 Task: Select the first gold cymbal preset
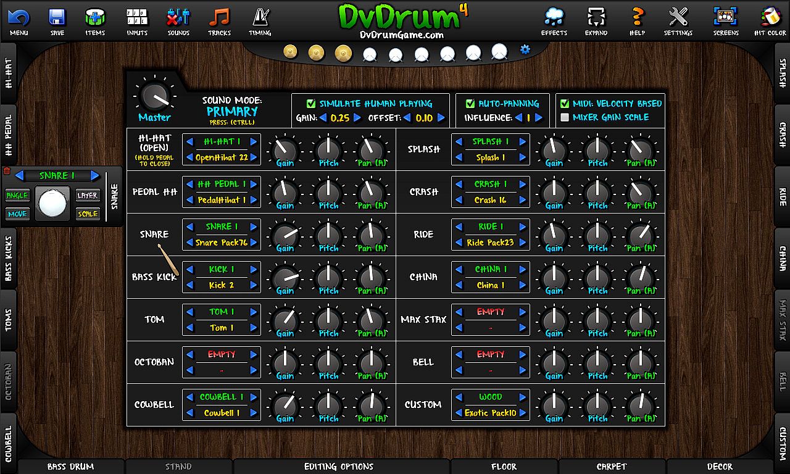(291, 52)
